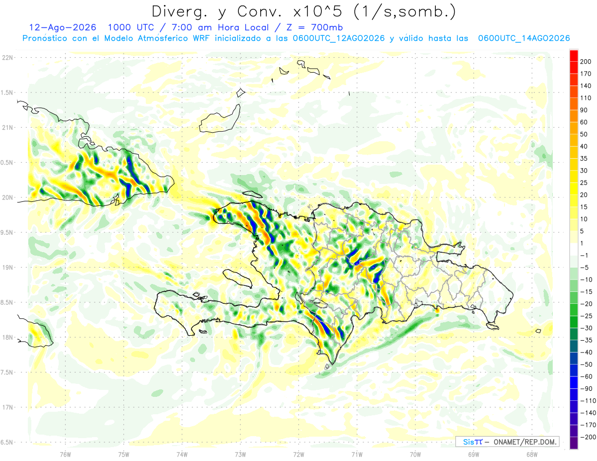Viewport: 597px width, 461px height.
Task: Click the '-90' color scale label
Action: pos(586,388)
